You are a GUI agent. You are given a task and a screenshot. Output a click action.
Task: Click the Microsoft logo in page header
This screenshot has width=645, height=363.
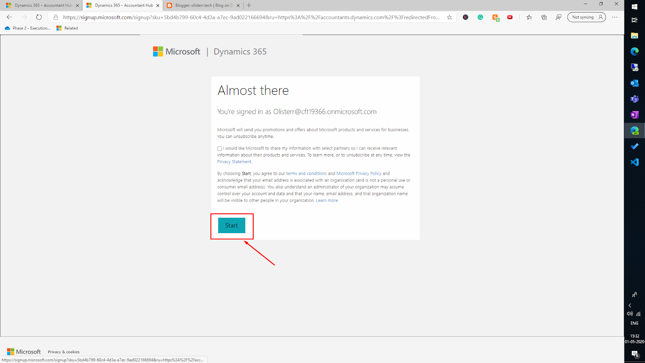177,52
